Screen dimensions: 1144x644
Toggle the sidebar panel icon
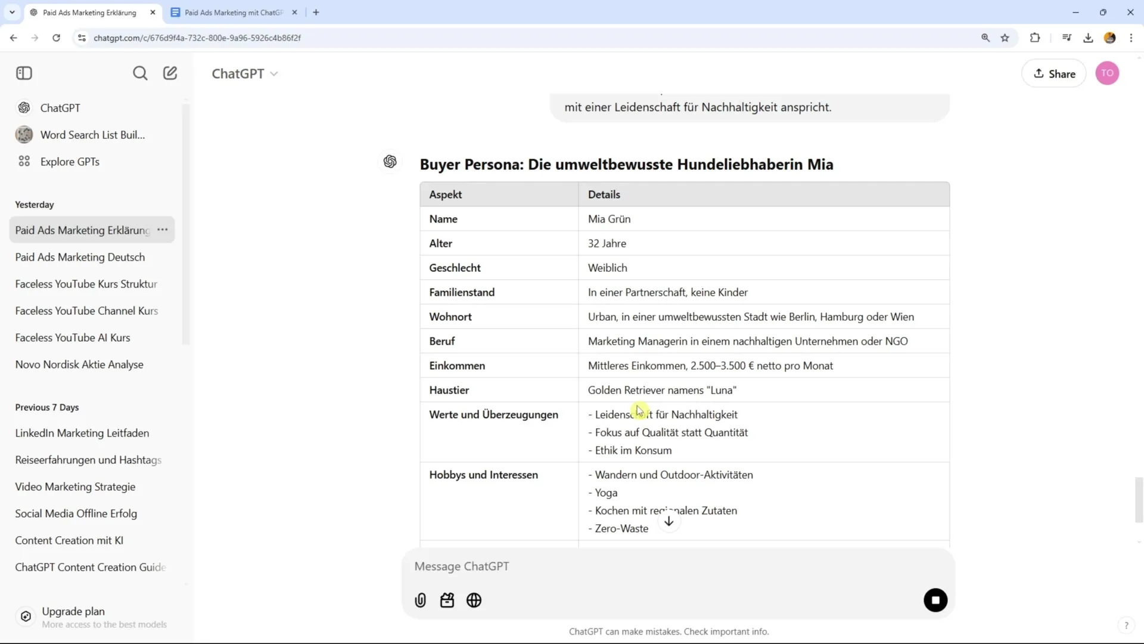24,73
